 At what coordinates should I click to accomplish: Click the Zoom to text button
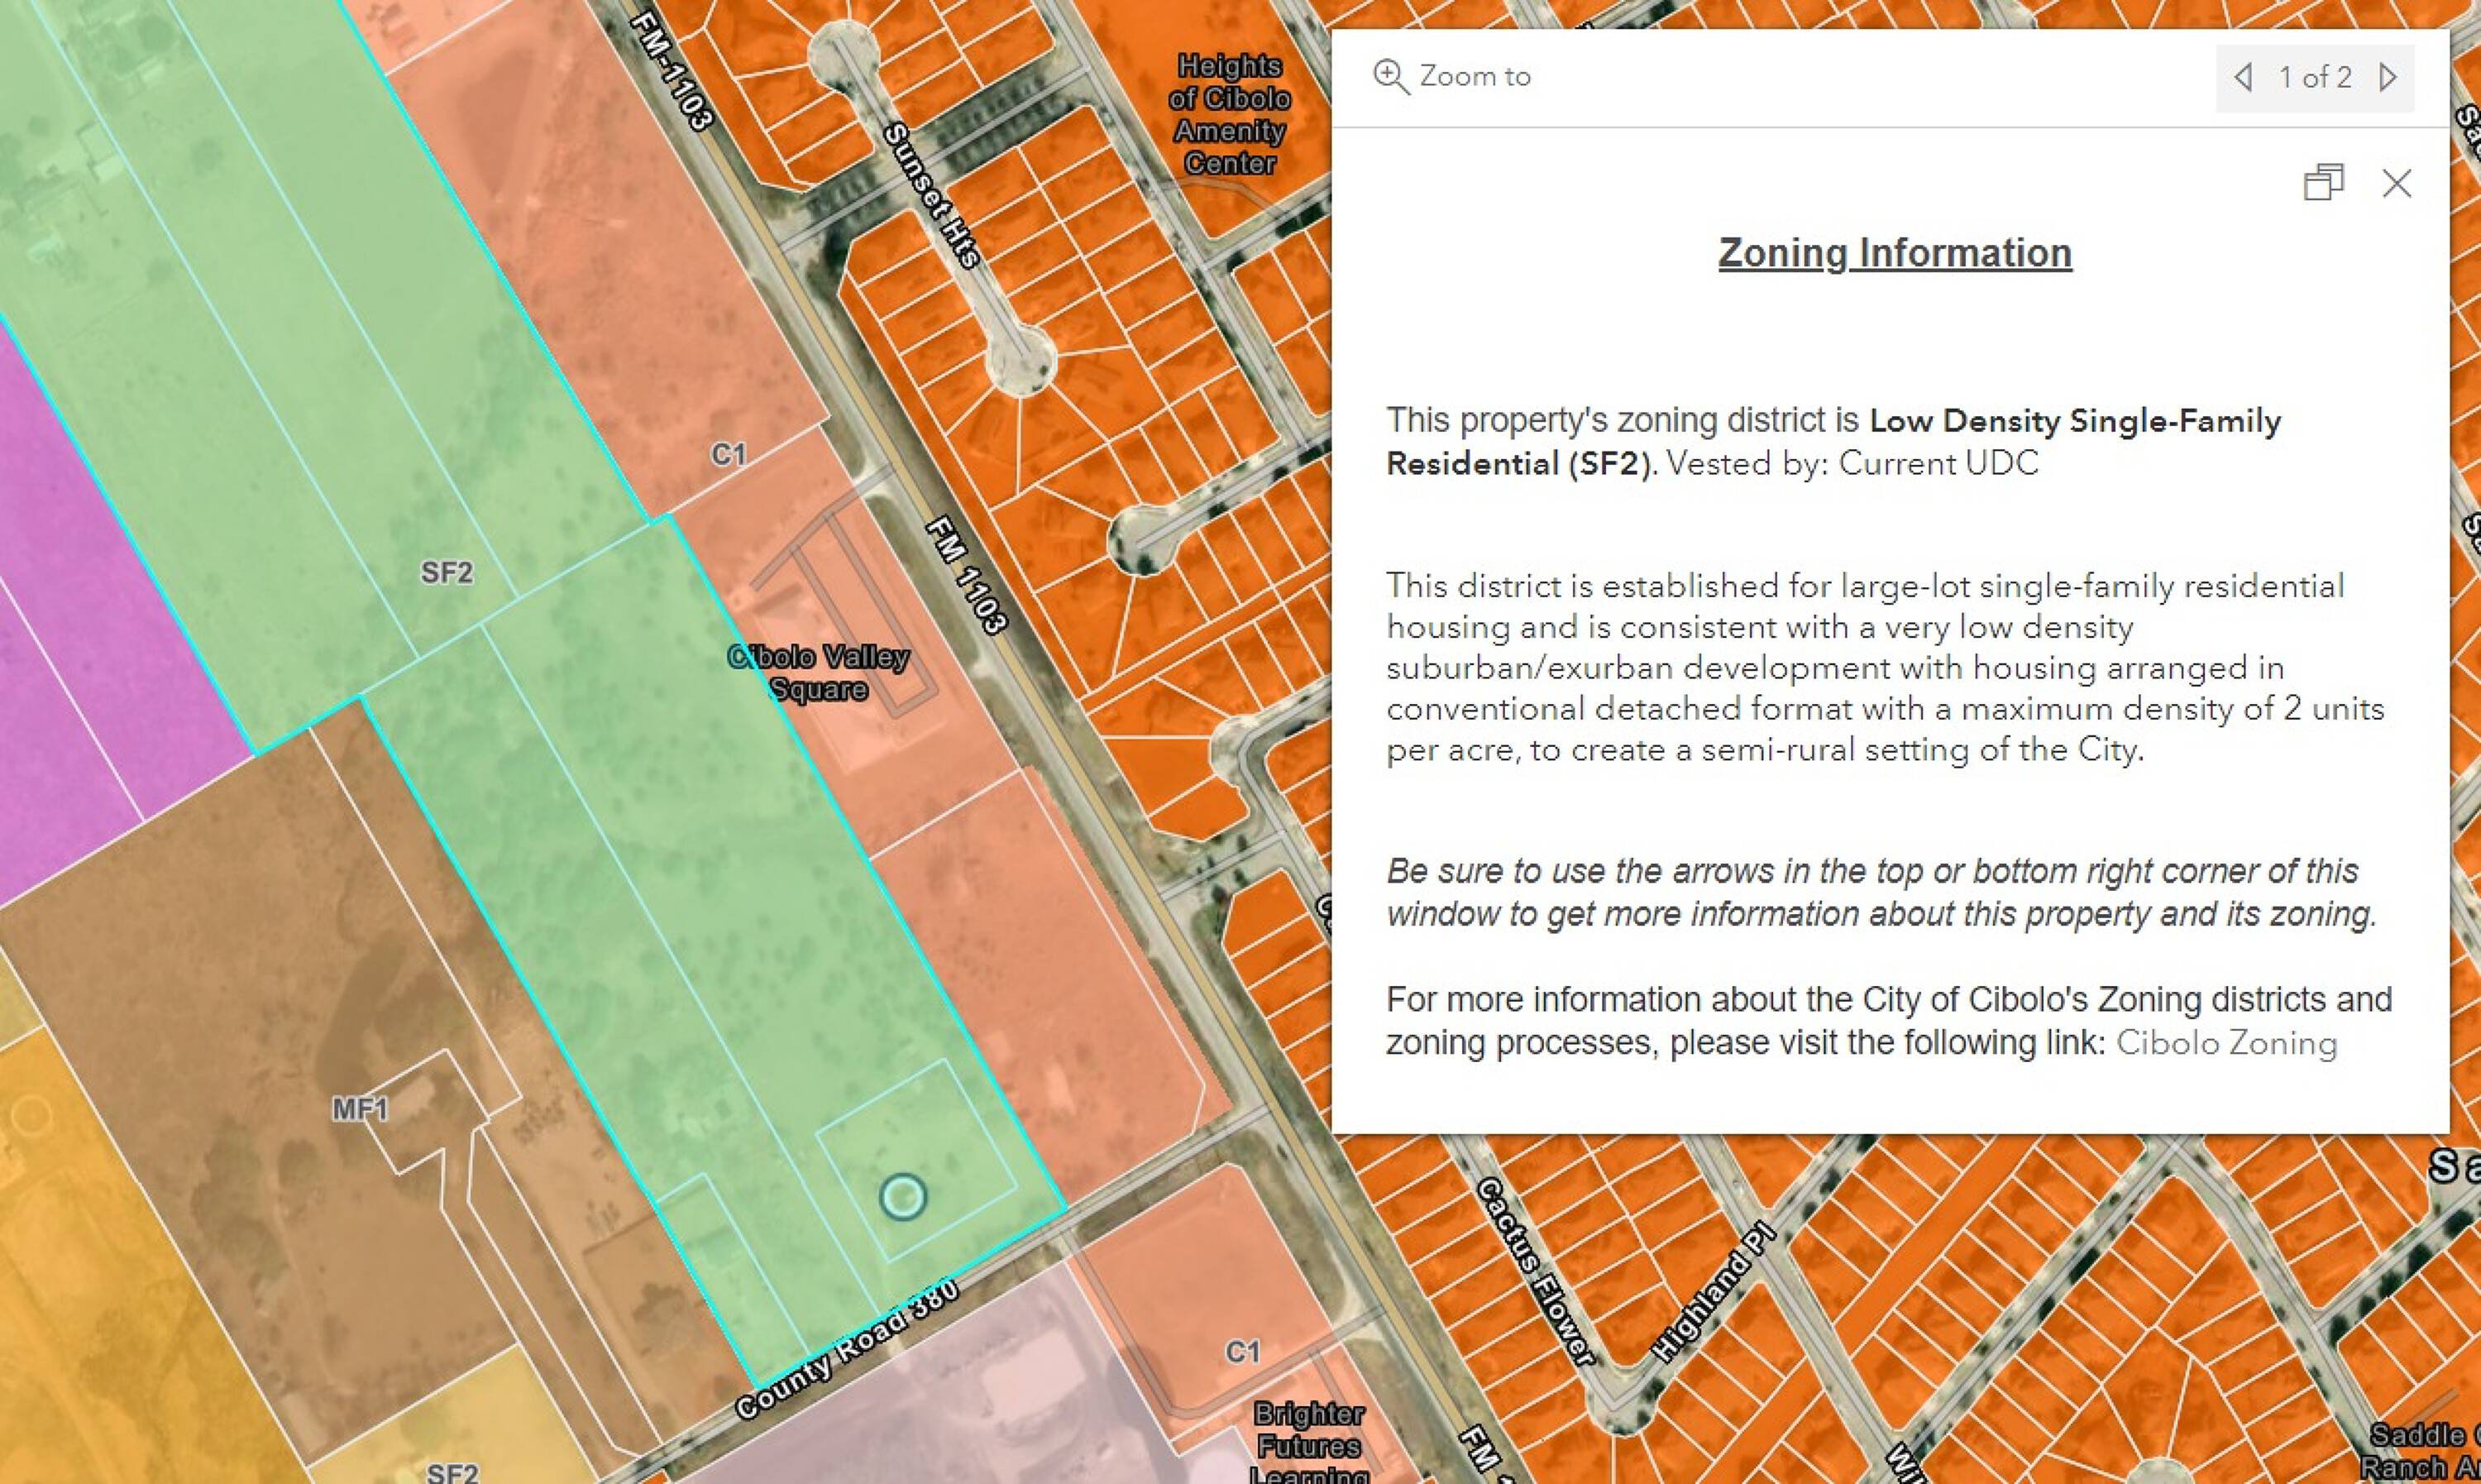(1475, 76)
